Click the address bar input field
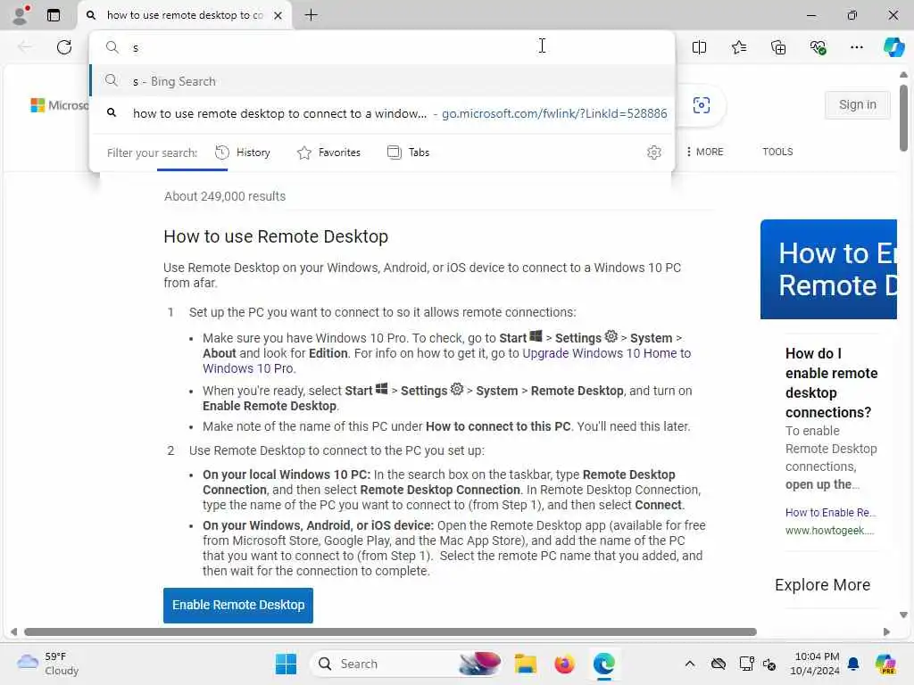The width and height of the screenshot is (914, 685). click(382, 47)
